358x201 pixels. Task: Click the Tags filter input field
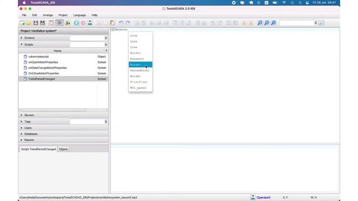pyautogui.click(x=87, y=122)
